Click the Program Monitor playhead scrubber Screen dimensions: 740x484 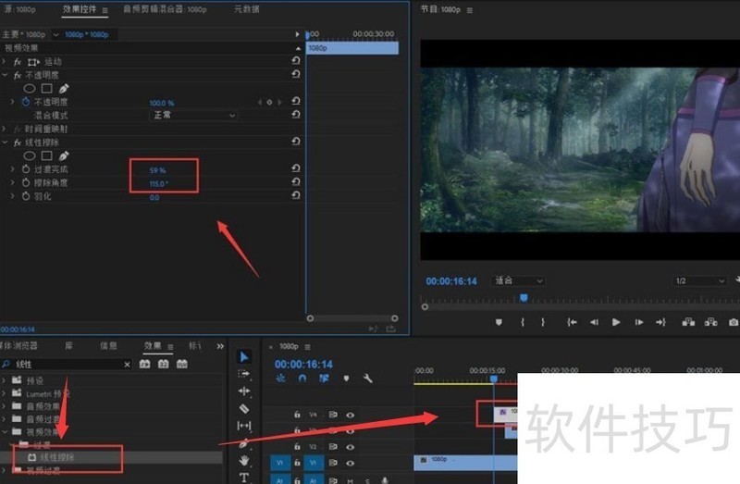click(x=524, y=298)
